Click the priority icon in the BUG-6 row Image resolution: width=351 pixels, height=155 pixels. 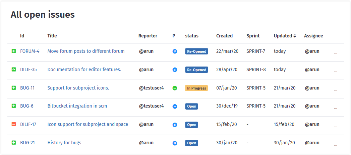(175, 107)
